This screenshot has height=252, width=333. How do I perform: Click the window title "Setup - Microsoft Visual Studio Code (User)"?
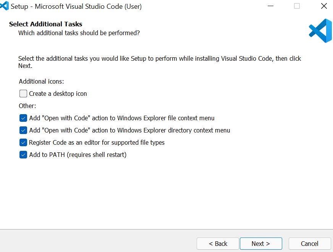76,6
